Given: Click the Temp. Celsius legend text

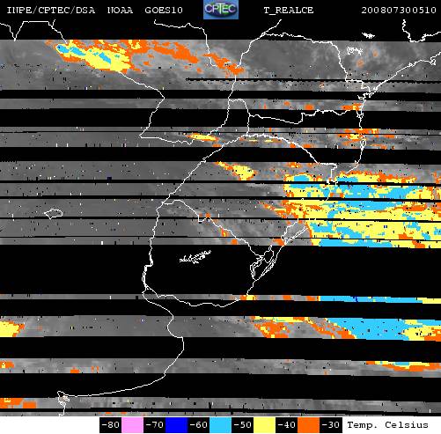Looking at the screenshot, I should (x=387, y=425).
